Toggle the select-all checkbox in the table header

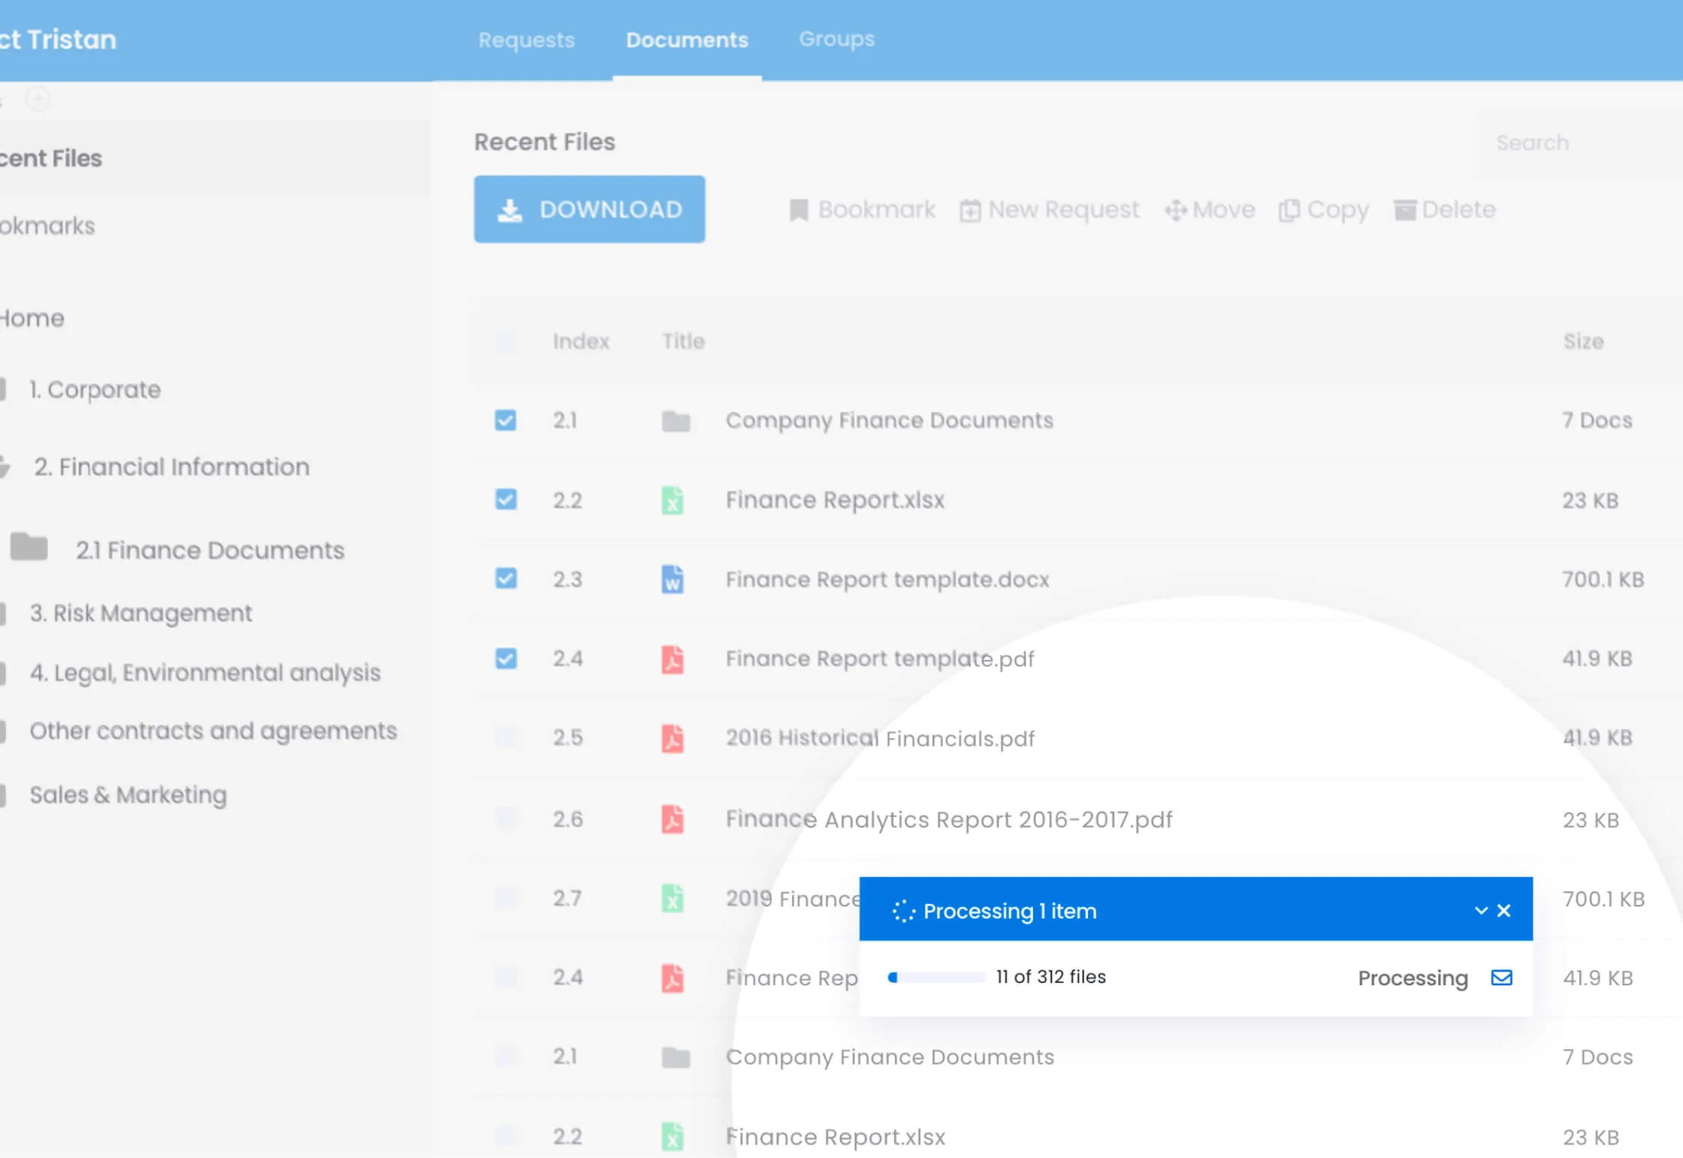coord(506,342)
